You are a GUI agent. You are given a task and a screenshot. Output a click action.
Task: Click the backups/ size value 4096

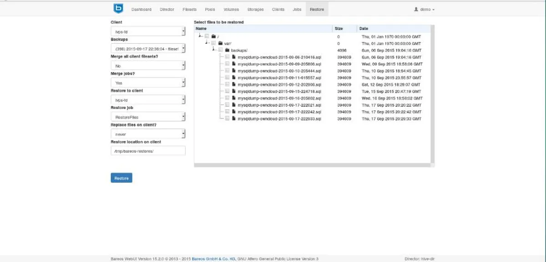point(342,50)
